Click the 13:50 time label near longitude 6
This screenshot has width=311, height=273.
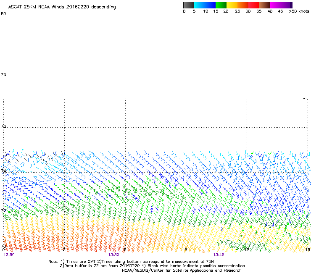(113, 255)
